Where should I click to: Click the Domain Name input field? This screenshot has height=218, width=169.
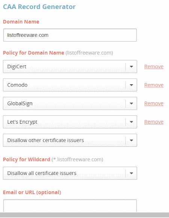pyautogui.click(x=70, y=35)
